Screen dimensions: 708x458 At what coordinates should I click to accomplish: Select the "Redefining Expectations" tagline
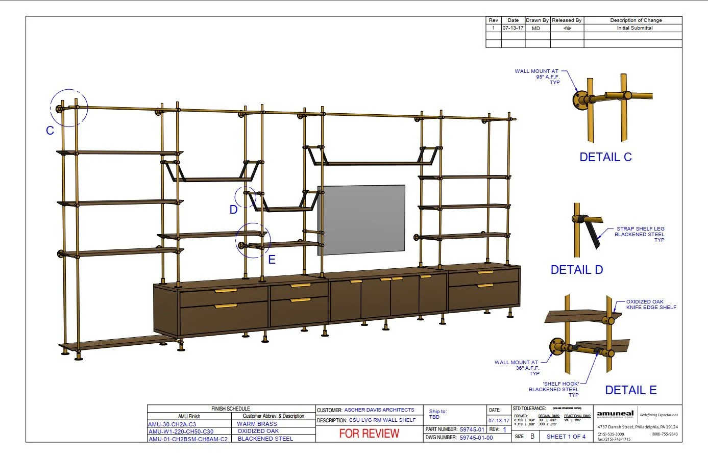(x=659, y=415)
